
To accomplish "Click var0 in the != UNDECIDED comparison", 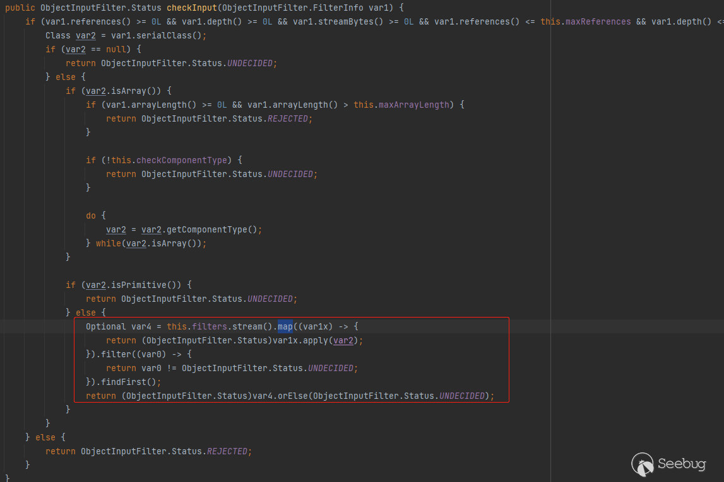I will click(151, 368).
